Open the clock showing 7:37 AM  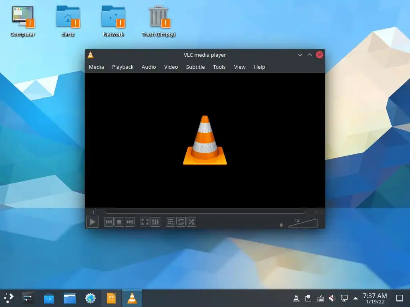(375, 298)
